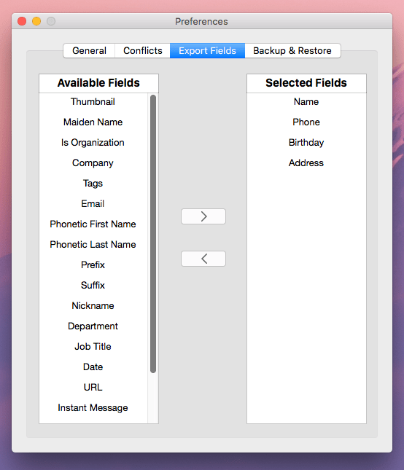Pick the Nickname field
The width and height of the screenshot is (404, 470).
click(x=93, y=306)
